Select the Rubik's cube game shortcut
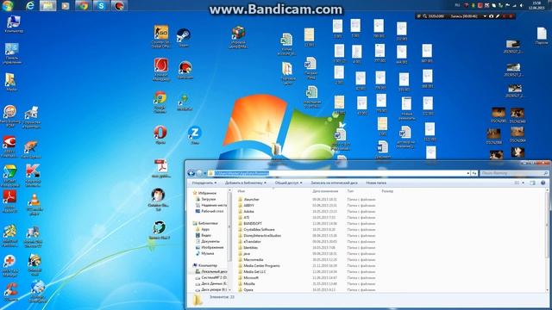Viewport: 552px width, 310px height. [x=238, y=37]
